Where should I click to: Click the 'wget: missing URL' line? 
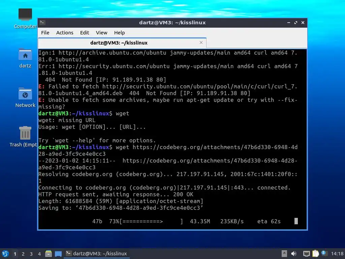point(67,120)
